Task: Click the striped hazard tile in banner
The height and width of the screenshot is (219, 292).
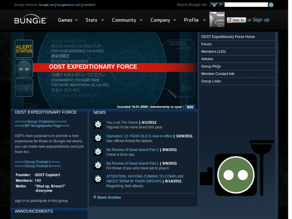Action: [x=24, y=88]
